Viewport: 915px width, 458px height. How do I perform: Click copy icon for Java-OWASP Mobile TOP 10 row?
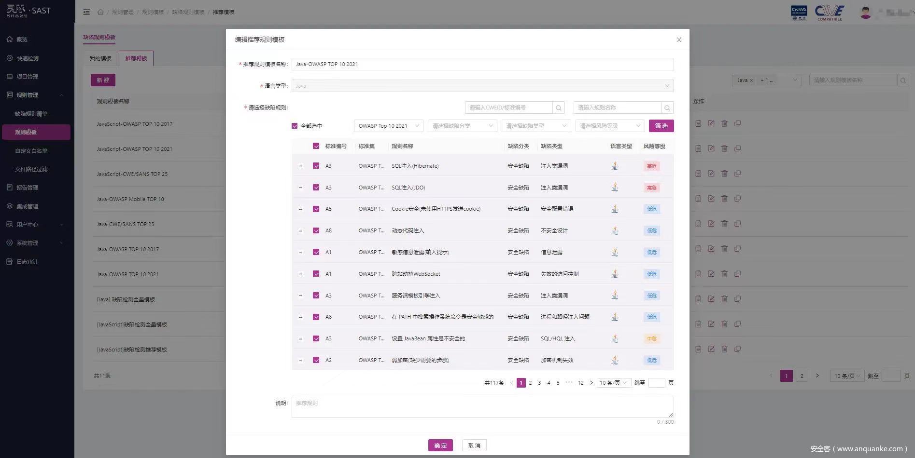click(x=737, y=199)
